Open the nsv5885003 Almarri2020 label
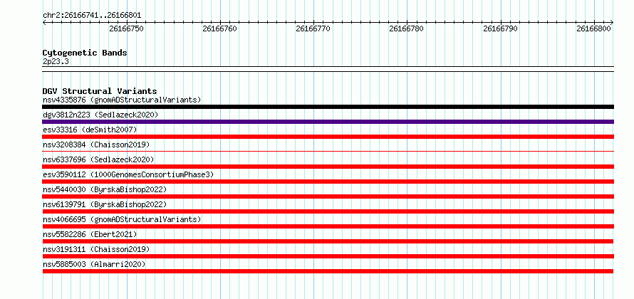The width and height of the screenshot is (634, 299). (x=94, y=264)
